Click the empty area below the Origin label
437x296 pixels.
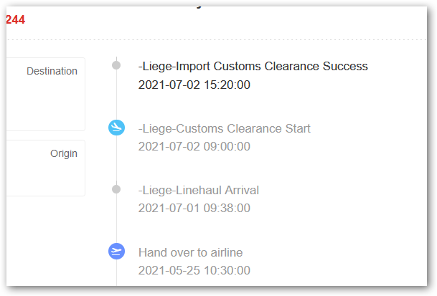point(43,178)
